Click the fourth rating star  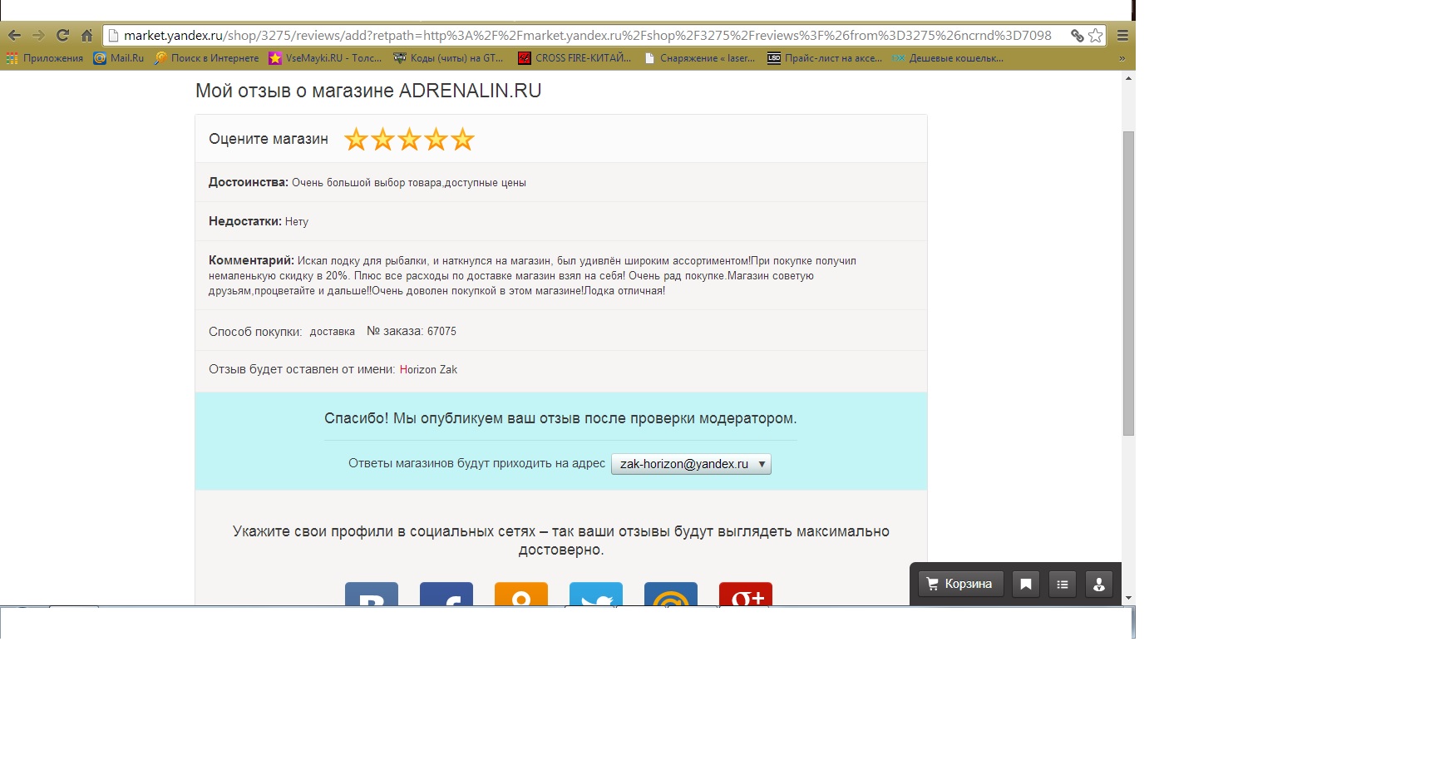[x=436, y=140]
